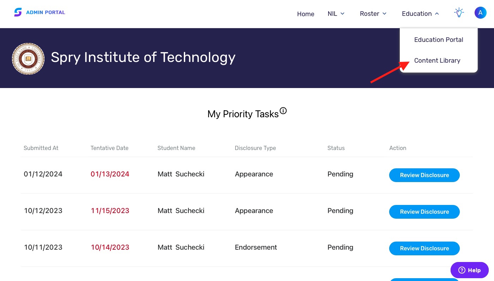Viewport: 494px width, 281px height.
Task: Collapse the Education dropdown menu
Action: pyautogui.click(x=420, y=14)
